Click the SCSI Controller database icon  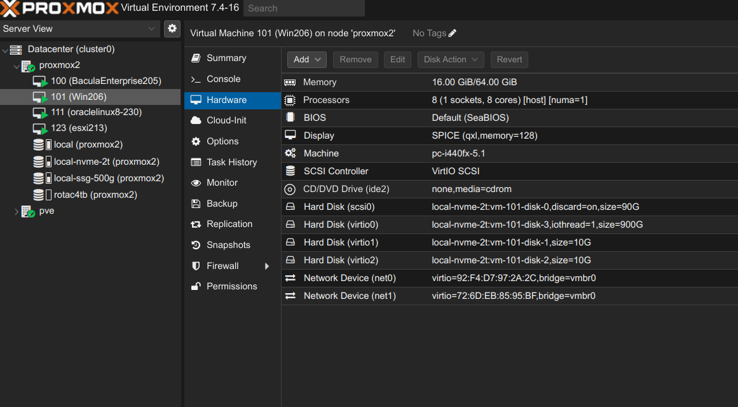(x=290, y=171)
